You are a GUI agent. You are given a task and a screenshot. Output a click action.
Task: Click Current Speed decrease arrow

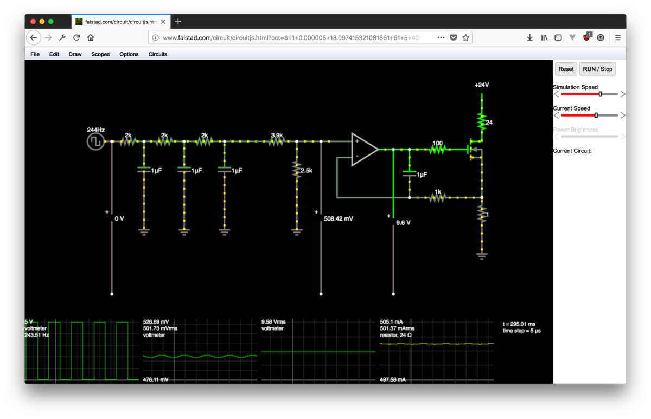click(x=556, y=115)
